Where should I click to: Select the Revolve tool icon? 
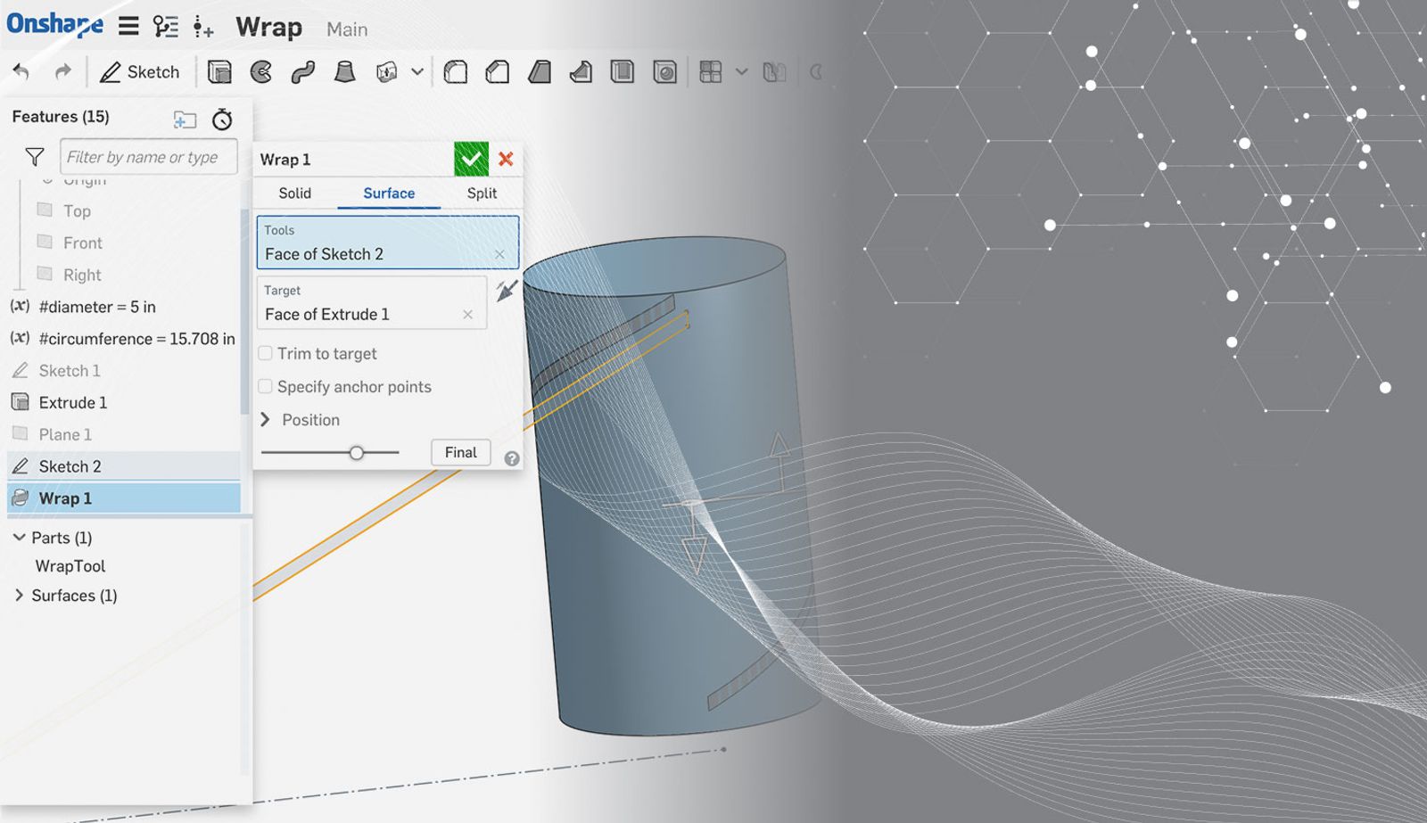[260, 72]
